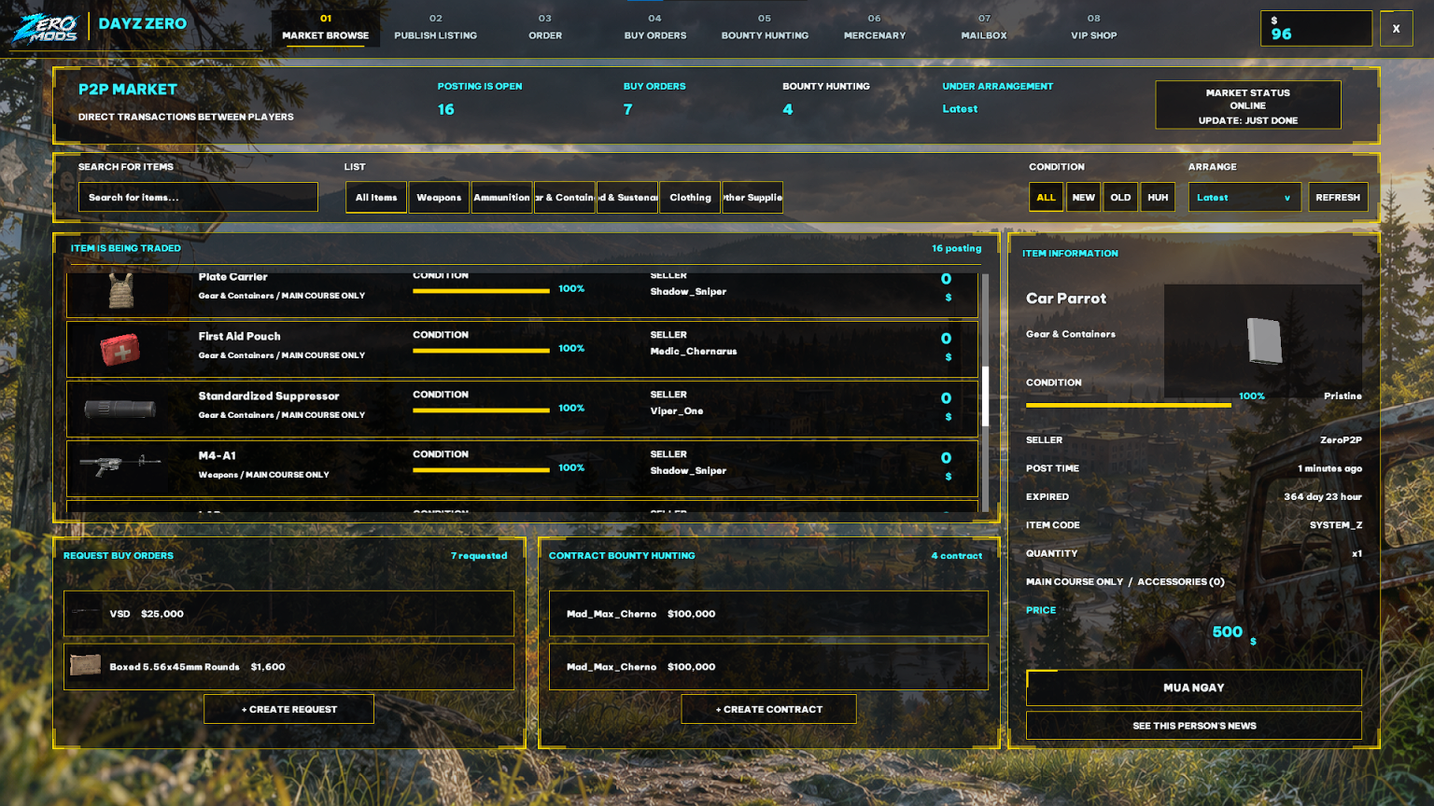This screenshot has height=806, width=1434.
Task: Select the Standardized Suppressor item icon
Action: (x=120, y=409)
